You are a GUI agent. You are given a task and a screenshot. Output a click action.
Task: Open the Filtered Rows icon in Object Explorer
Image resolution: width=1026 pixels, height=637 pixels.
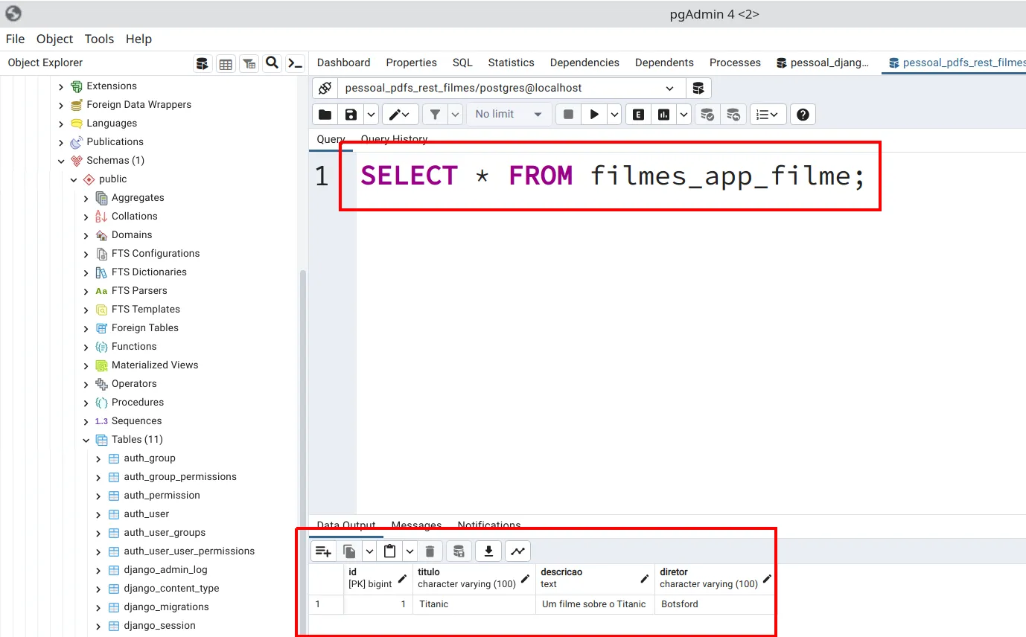click(249, 63)
